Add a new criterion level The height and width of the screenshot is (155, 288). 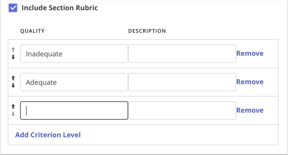click(48, 135)
